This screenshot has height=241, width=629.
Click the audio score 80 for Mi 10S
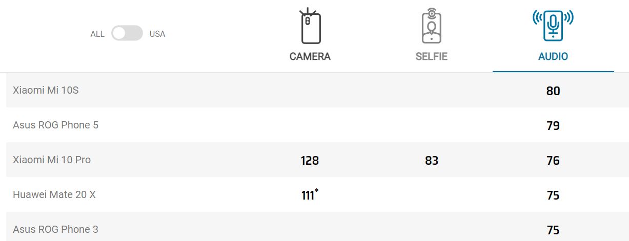[x=553, y=91]
